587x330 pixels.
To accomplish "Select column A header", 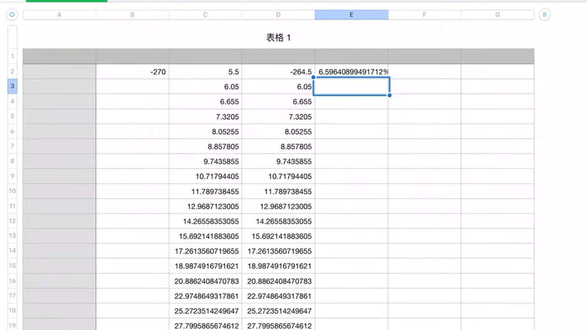I will pyautogui.click(x=59, y=15).
